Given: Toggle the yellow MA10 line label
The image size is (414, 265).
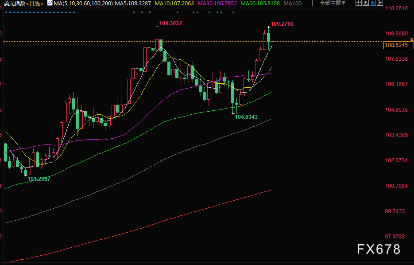Looking at the screenshot, I should (174, 3).
